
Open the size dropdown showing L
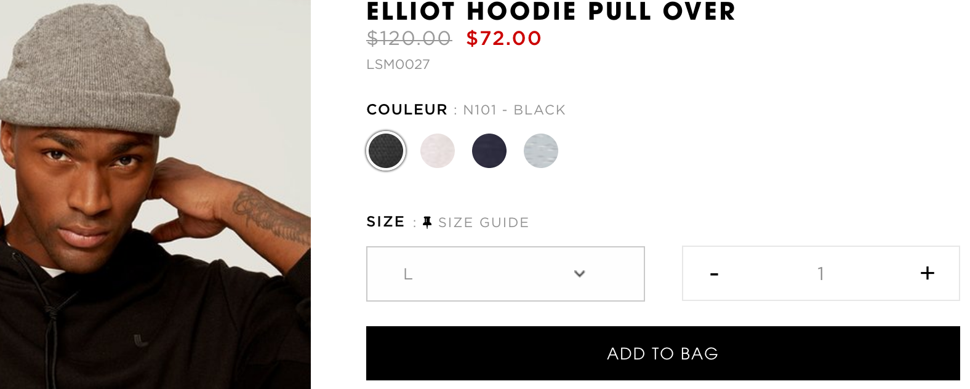coord(505,274)
